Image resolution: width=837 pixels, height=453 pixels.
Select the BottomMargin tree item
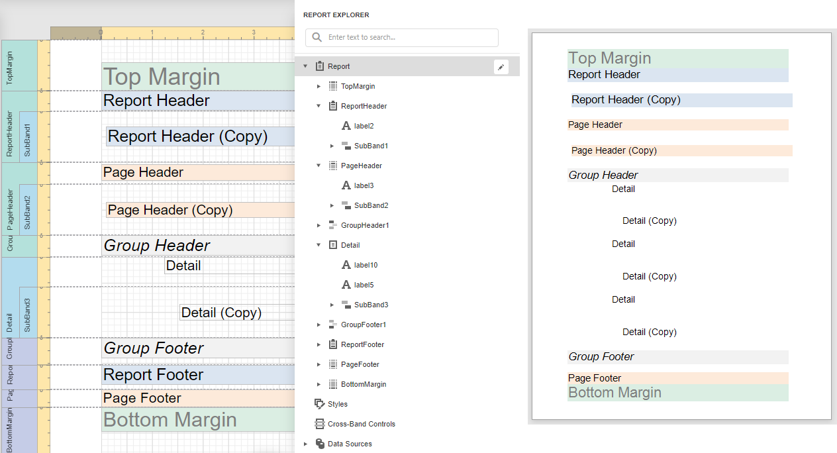click(x=363, y=384)
